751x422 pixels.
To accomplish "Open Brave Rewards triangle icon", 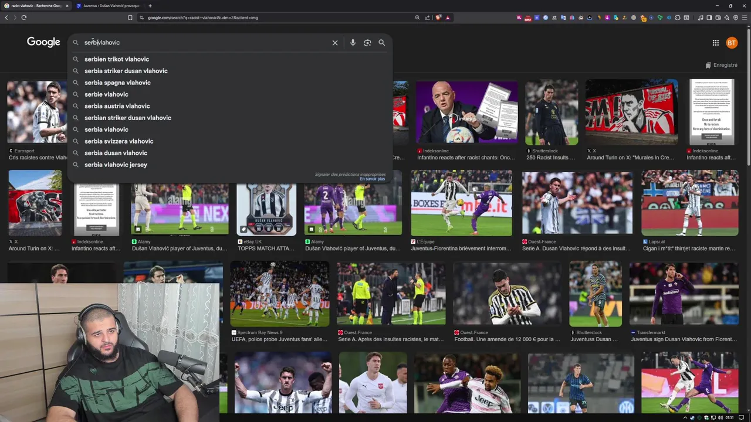I will pos(448,18).
